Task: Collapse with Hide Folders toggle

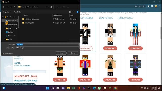Action: pos(8,53)
